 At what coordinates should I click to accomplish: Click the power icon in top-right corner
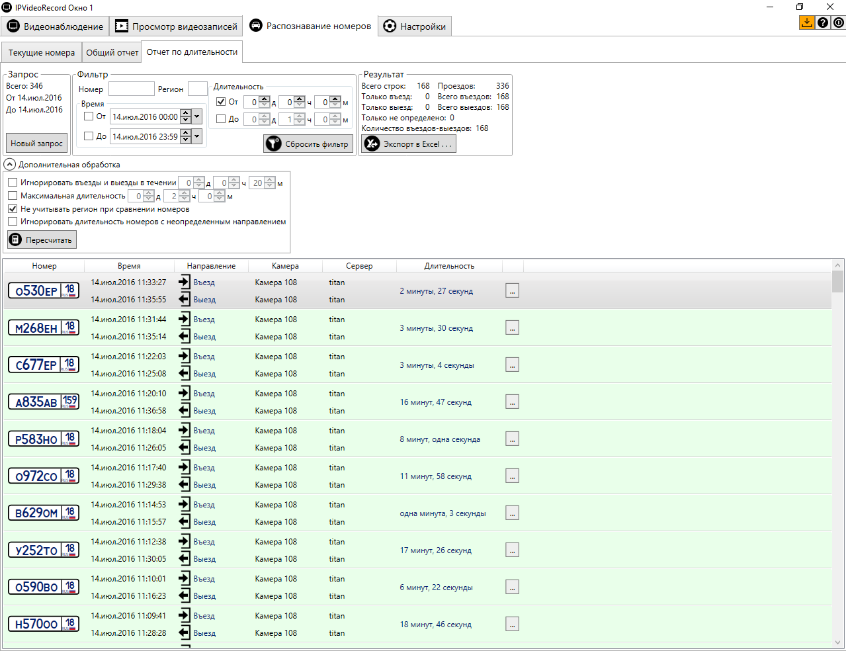pyautogui.click(x=838, y=22)
